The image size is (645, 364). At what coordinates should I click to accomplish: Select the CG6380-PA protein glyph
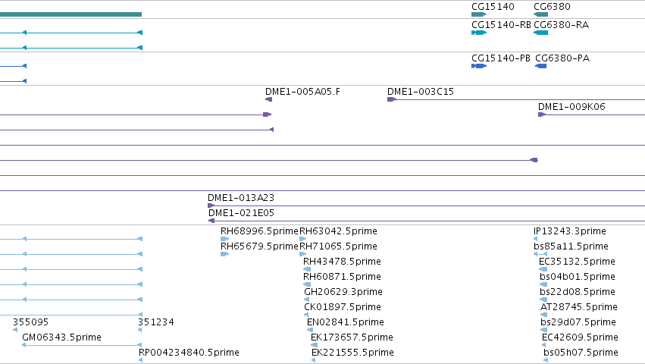[x=540, y=66]
